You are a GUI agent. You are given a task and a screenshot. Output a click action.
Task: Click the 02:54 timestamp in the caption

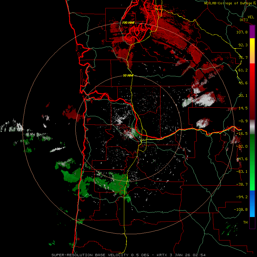(x=199, y=255)
